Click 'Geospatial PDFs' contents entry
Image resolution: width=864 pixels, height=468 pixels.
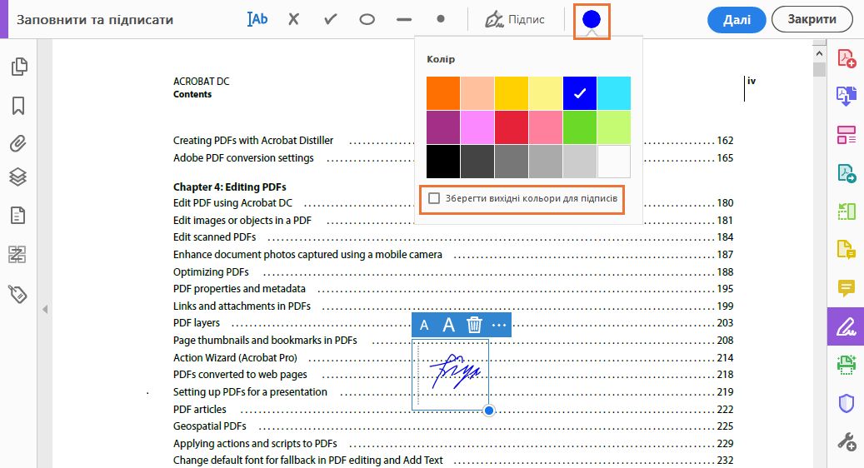(209, 426)
